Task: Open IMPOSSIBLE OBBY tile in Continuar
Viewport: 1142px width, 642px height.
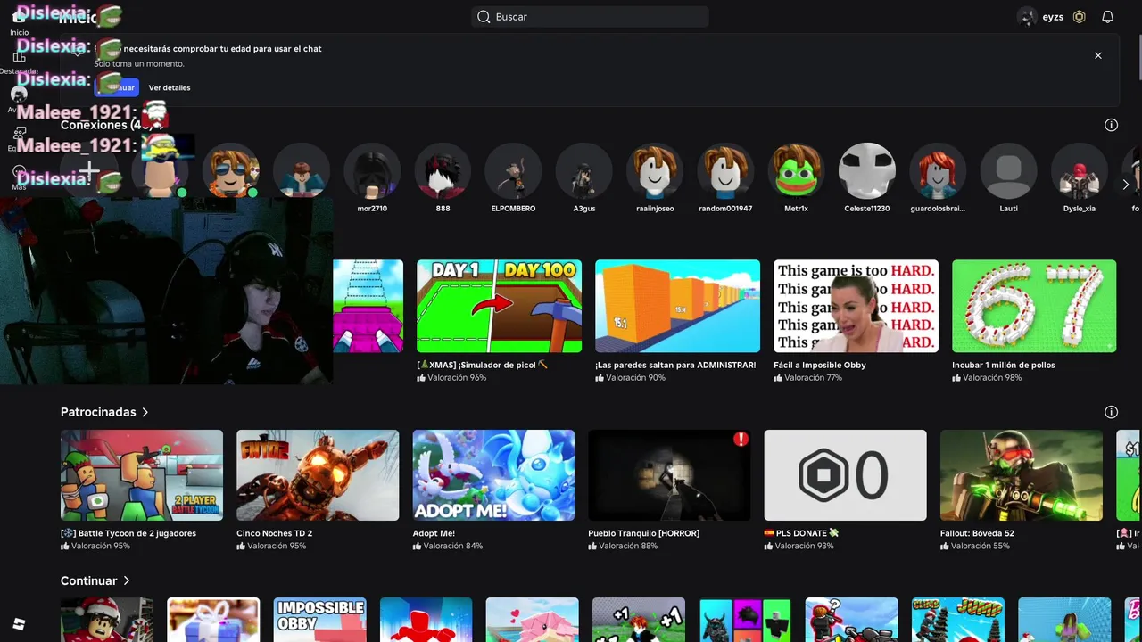Action: [319, 620]
